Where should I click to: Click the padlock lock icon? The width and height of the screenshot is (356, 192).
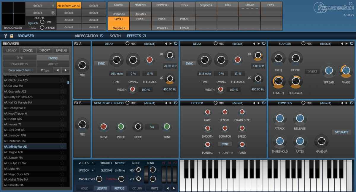(x=12, y=36)
